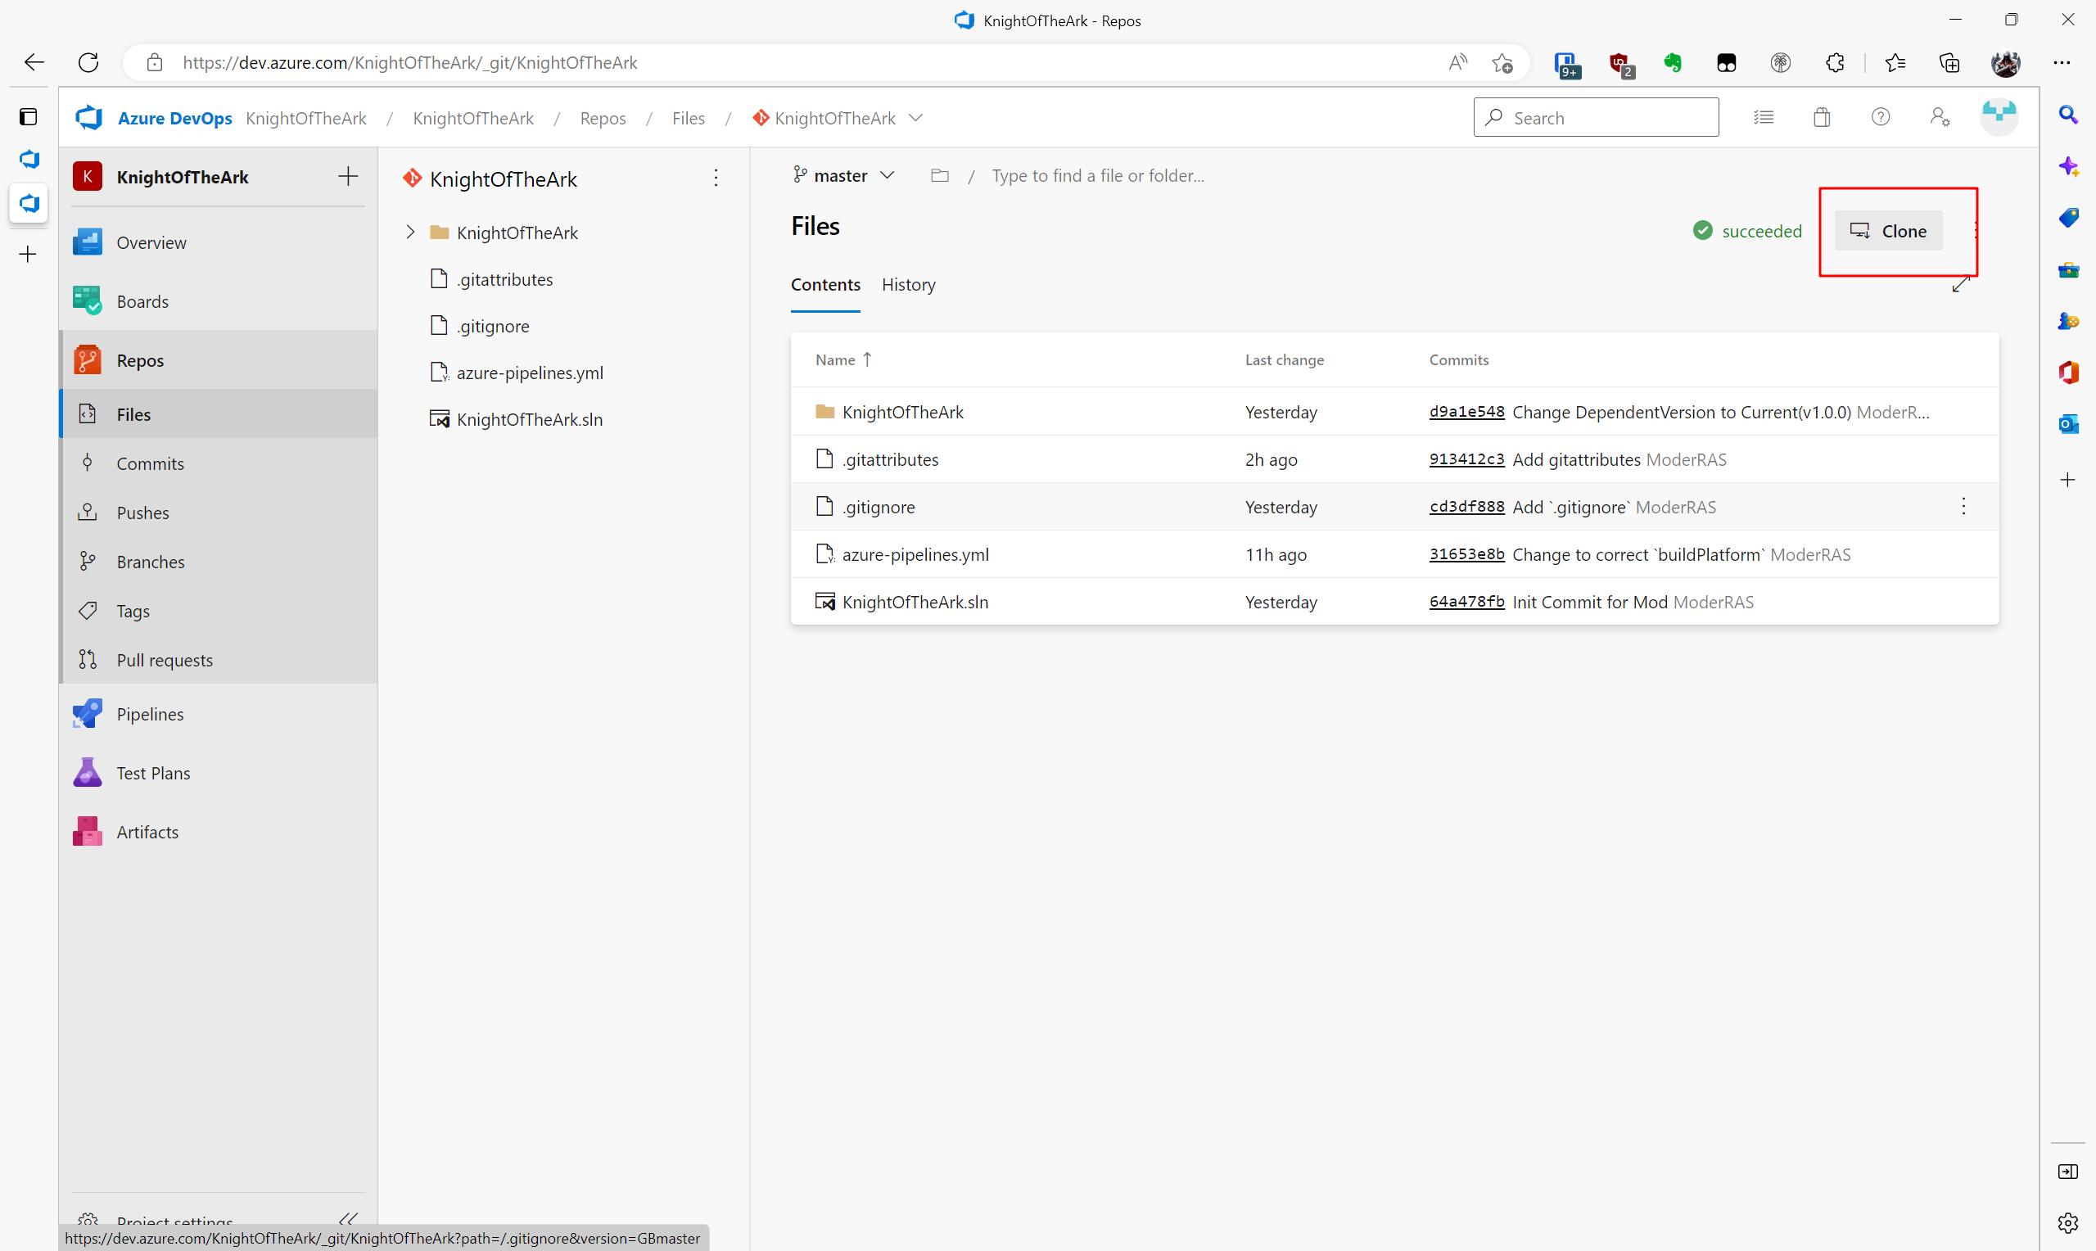Open Commits in Repos menu
This screenshot has height=1251, width=2096.
pos(149,463)
